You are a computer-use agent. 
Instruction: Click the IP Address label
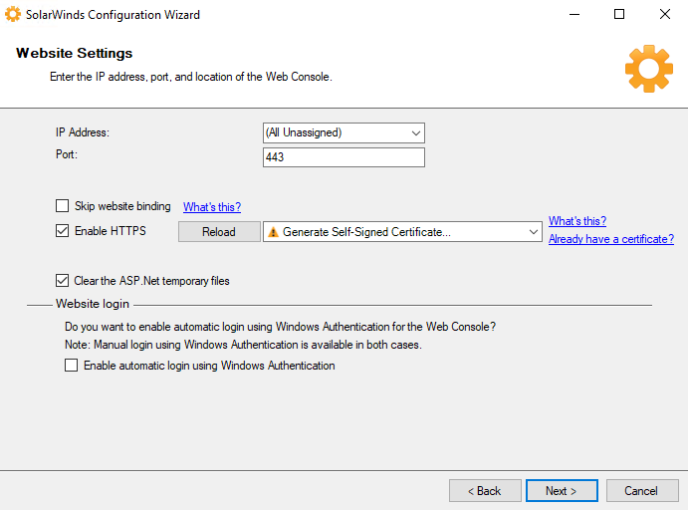[x=83, y=132]
